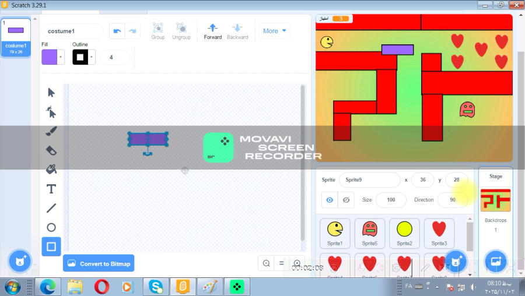Select the arrow Select tool

tap(51, 92)
